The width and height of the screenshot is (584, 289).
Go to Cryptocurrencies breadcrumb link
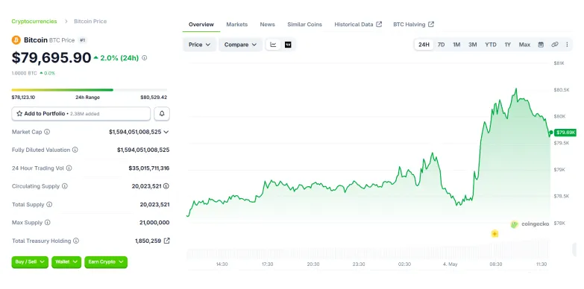pos(34,21)
